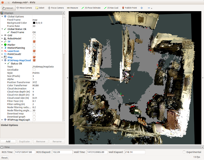Expand the RobotModel display entry
The image size is (204, 160).
2,39
